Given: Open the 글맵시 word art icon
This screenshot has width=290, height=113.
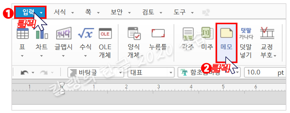Looking at the screenshot, I should point(64,33).
